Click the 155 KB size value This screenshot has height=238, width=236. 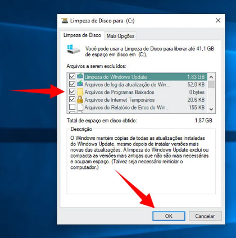point(197,107)
